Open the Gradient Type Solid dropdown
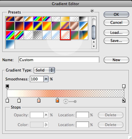Screen dimensions: 132x139 (x=44, y=70)
